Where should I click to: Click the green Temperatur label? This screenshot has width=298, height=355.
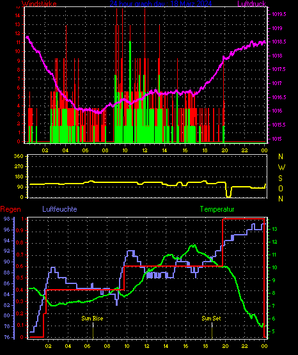[x=217, y=209]
